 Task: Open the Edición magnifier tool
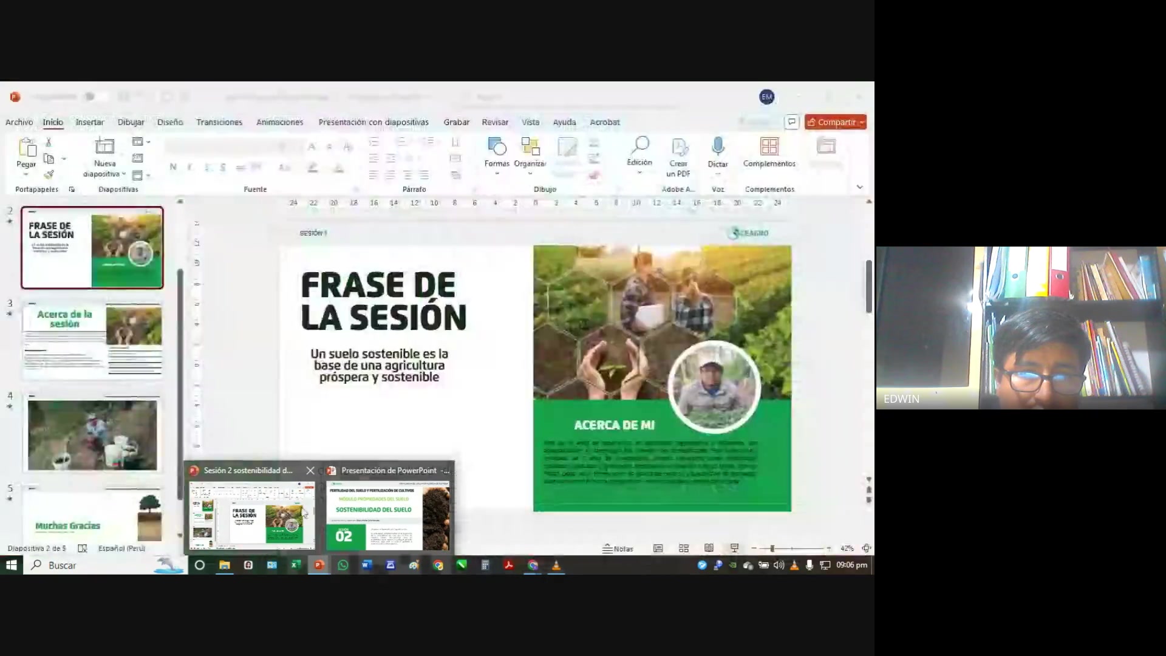tap(639, 146)
